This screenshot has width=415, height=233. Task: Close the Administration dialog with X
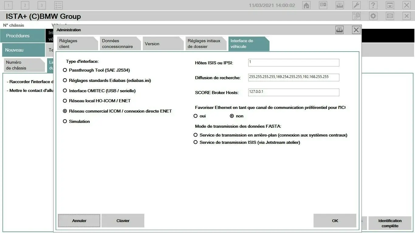[356, 30]
